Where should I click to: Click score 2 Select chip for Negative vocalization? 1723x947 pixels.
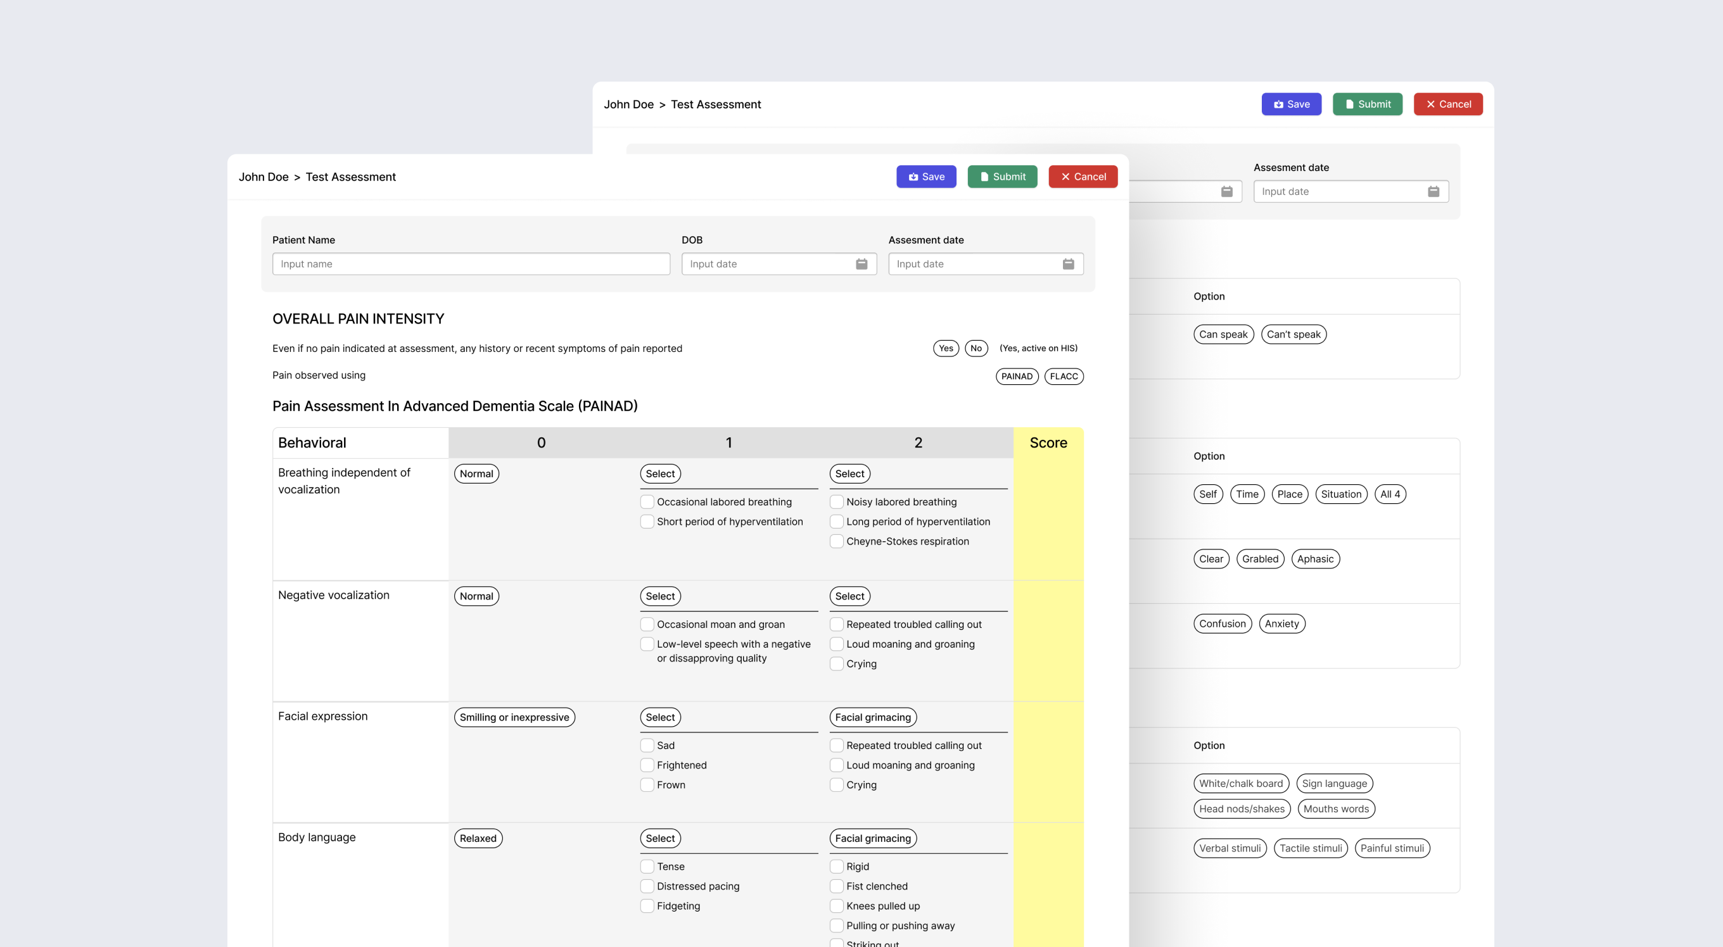point(849,596)
